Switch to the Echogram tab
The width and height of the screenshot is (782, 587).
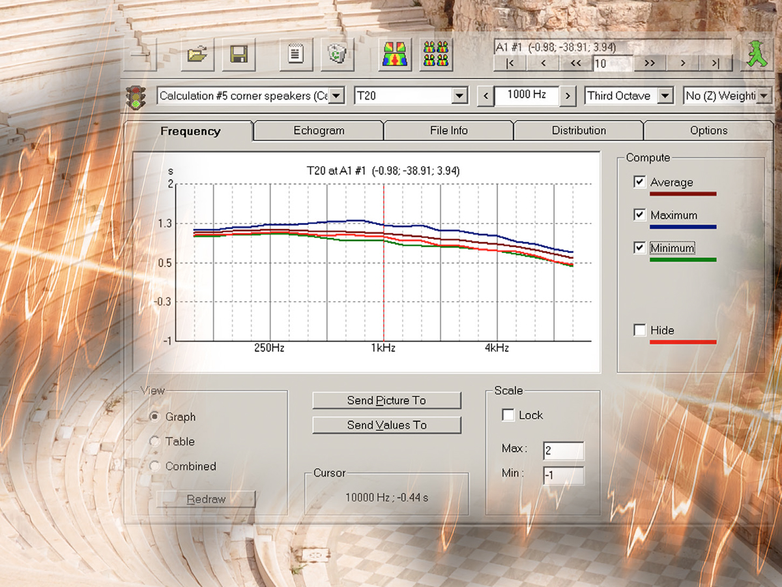(317, 130)
